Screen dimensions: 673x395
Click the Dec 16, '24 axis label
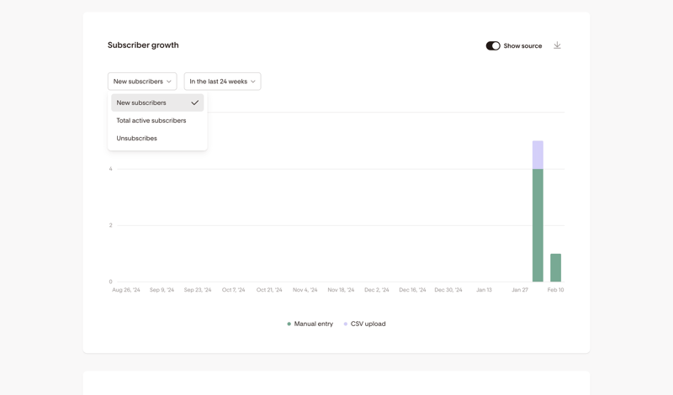pyautogui.click(x=412, y=290)
